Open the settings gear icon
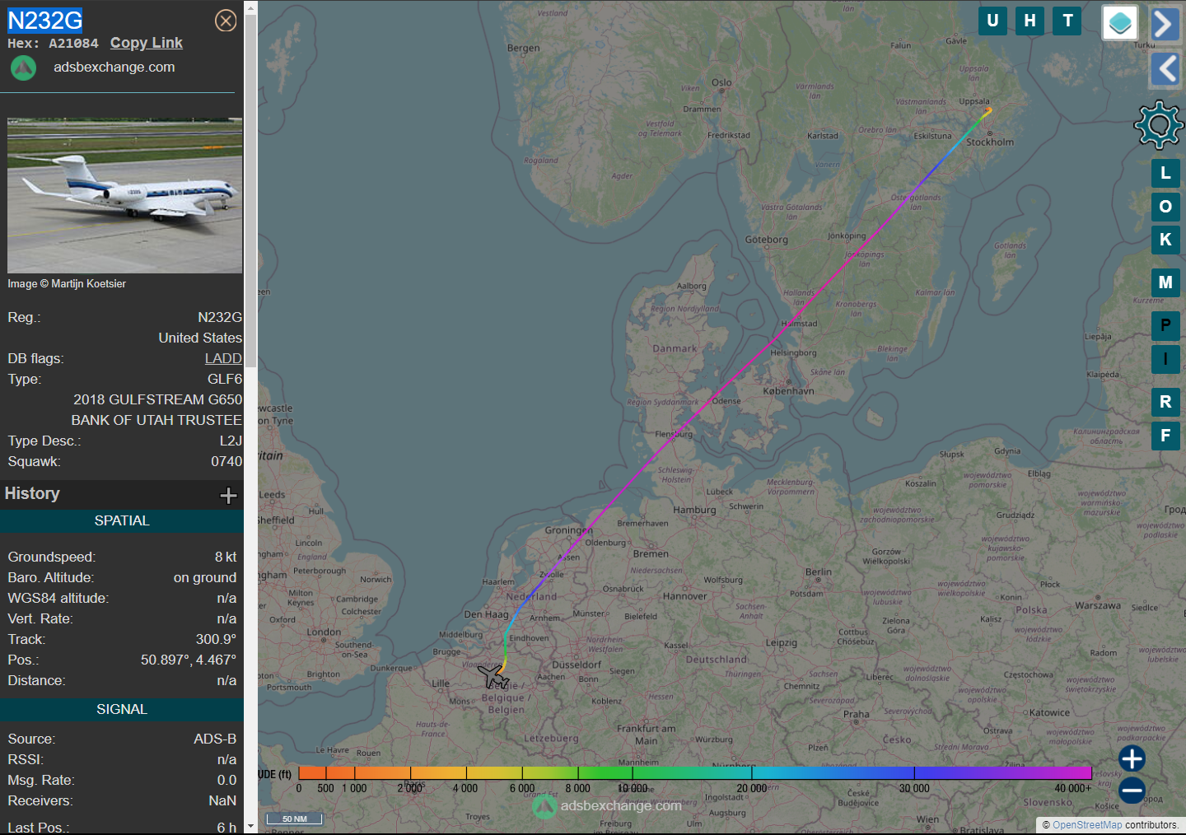Screen dimensions: 1186x835 click(1159, 125)
